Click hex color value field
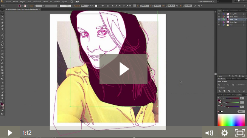This screenshot has width=247, height=138. pyautogui.click(x=241, y=112)
